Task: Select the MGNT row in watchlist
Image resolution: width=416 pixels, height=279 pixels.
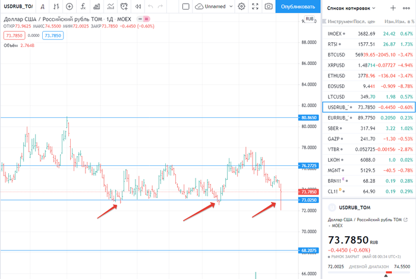Action: click(369, 170)
